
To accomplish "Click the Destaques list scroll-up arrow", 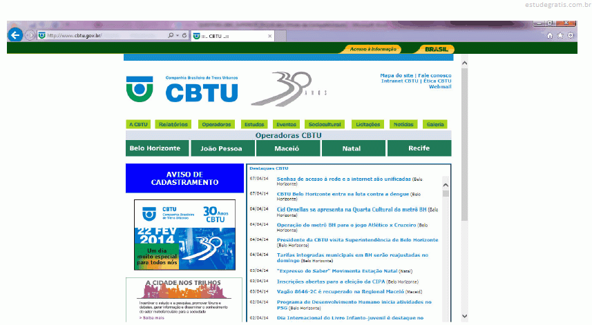I will [446, 185].
